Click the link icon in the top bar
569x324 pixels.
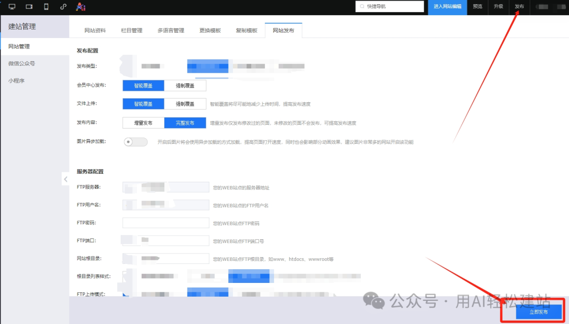tap(63, 7)
